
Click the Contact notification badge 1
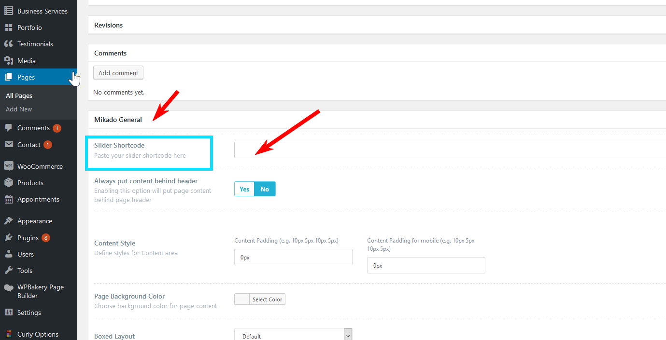point(48,145)
